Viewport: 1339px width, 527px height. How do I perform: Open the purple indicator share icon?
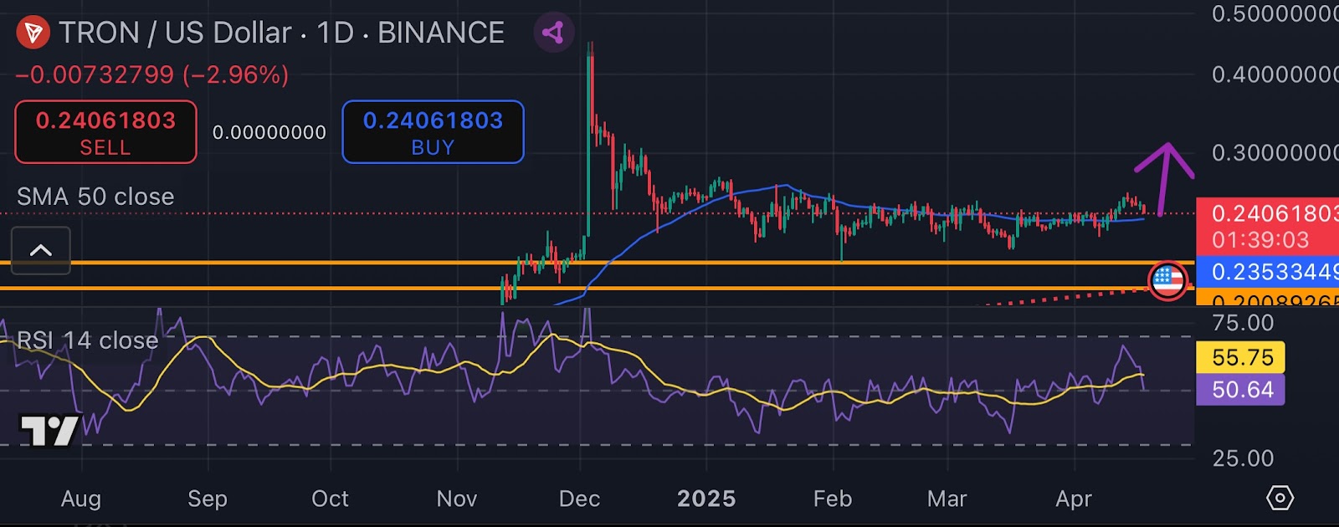click(x=552, y=33)
